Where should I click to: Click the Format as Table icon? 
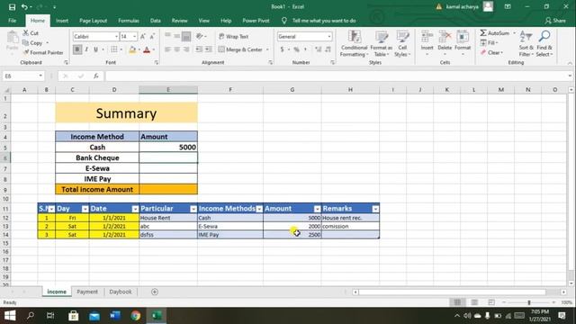[382, 37]
